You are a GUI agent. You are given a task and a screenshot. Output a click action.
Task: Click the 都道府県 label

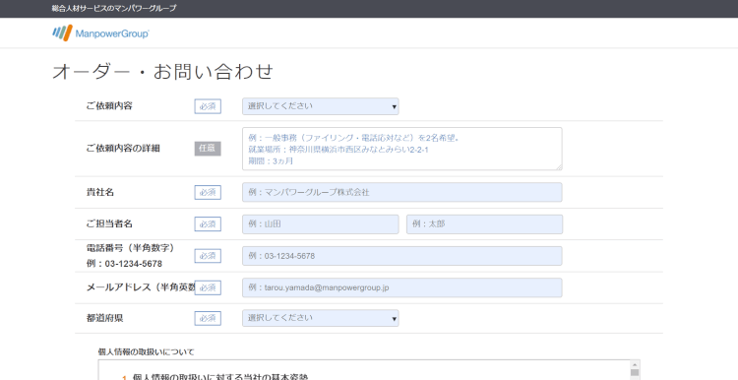click(x=104, y=318)
